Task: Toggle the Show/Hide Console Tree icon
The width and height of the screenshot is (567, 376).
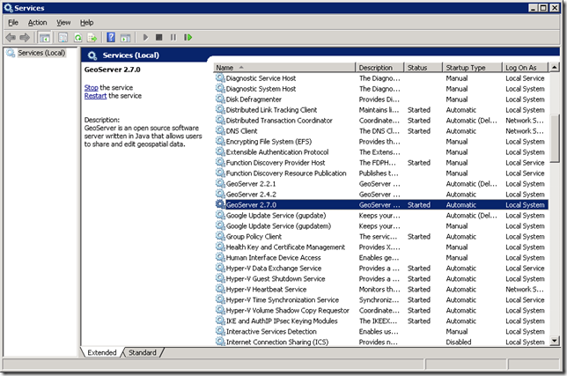Action: click(45, 37)
